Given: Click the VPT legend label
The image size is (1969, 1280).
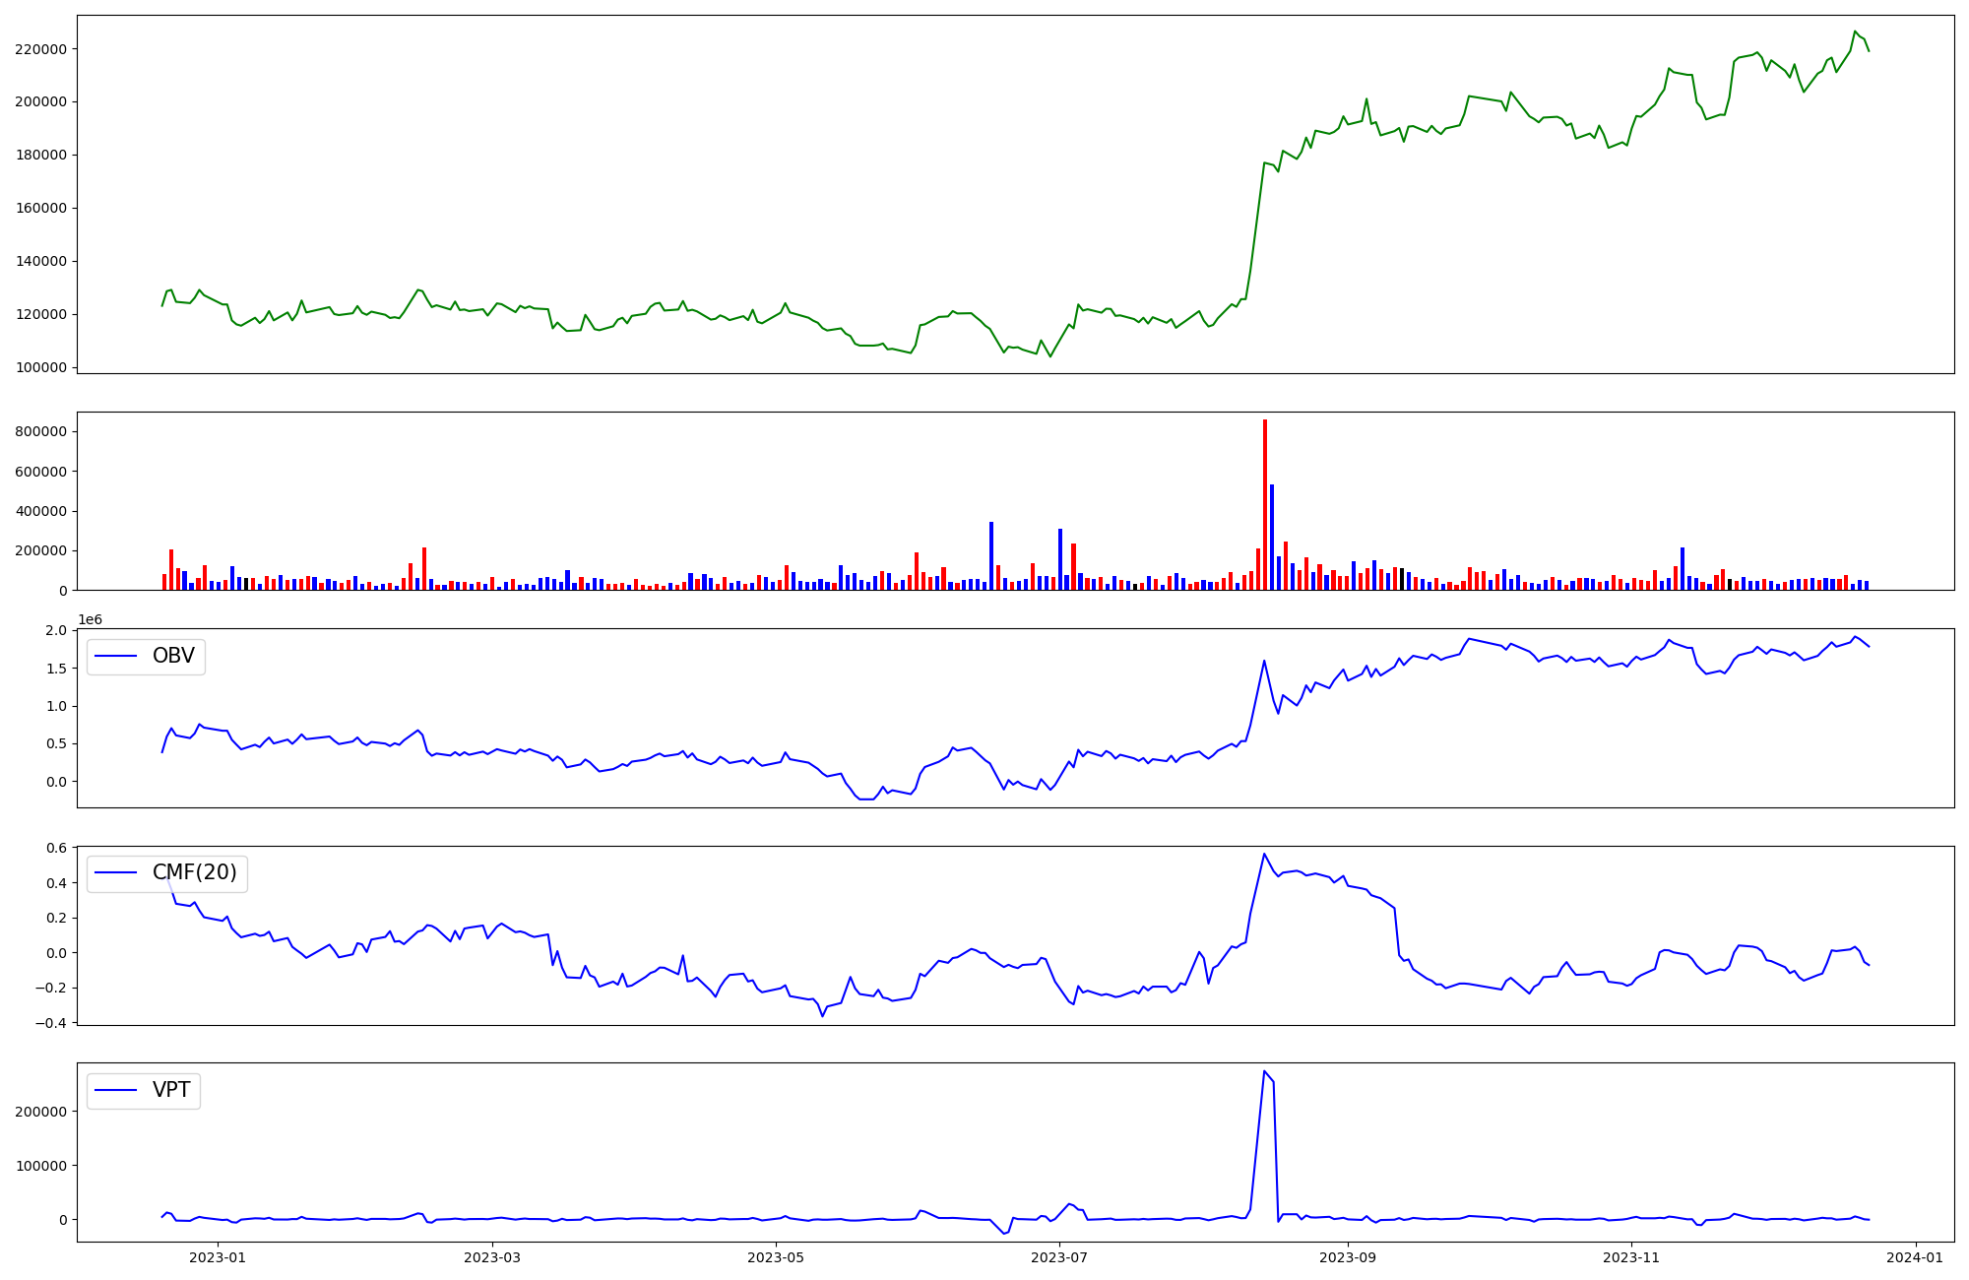Looking at the screenshot, I should pos(171,1090).
